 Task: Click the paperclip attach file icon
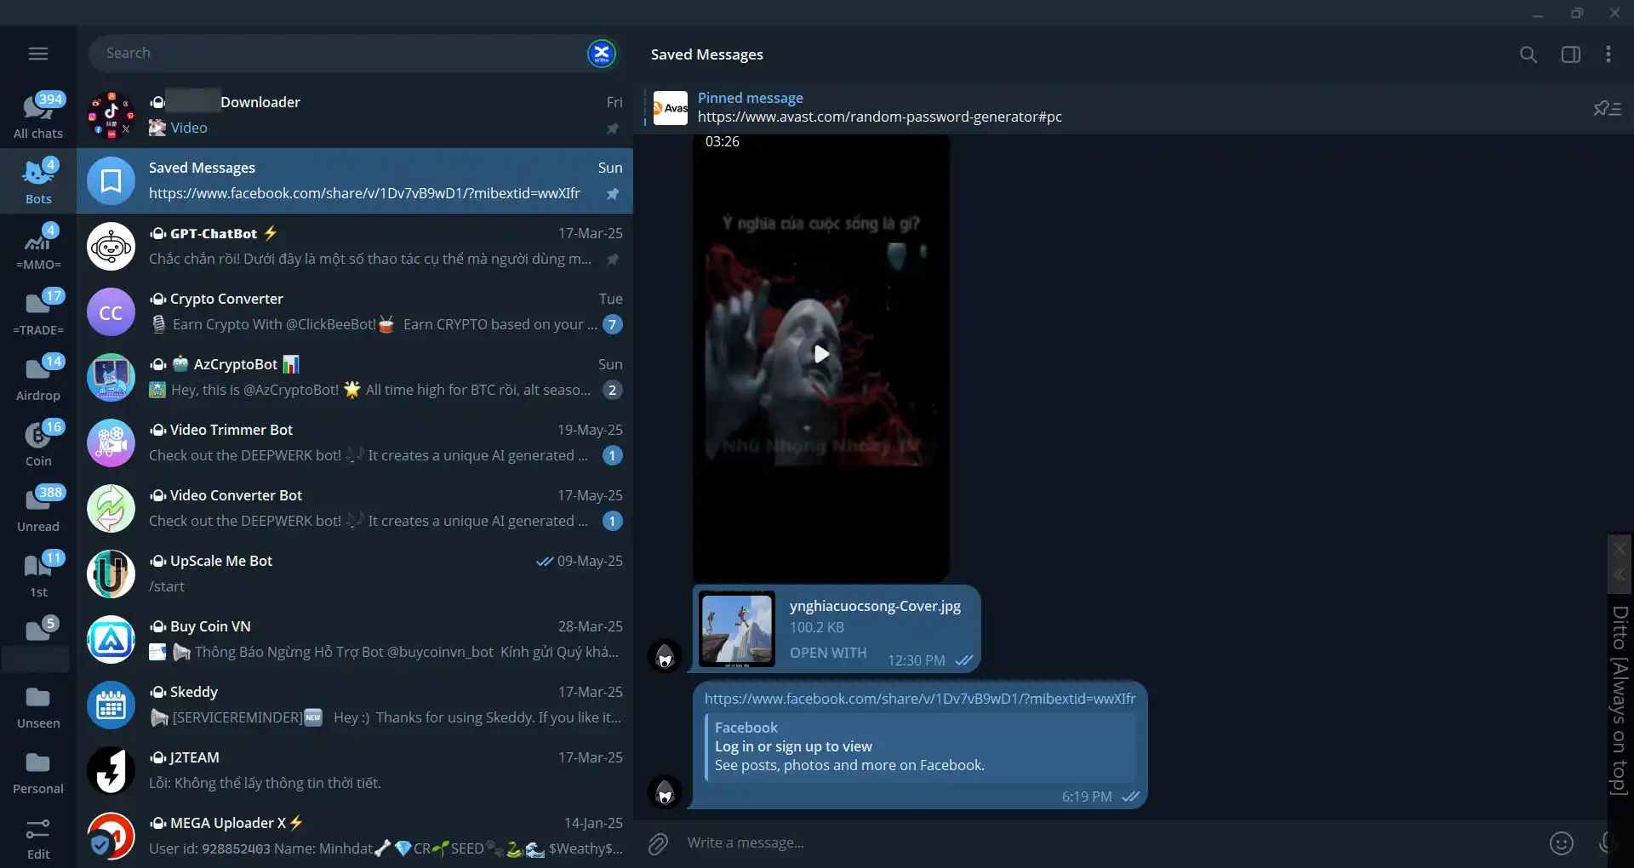[658, 843]
